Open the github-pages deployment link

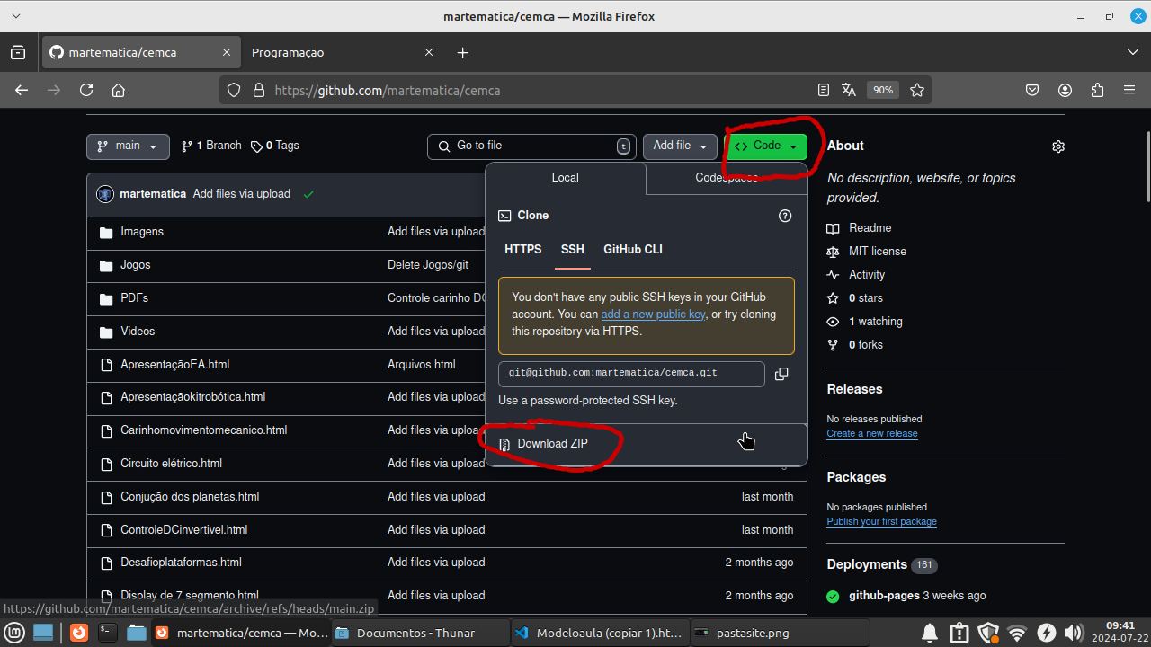[884, 596]
